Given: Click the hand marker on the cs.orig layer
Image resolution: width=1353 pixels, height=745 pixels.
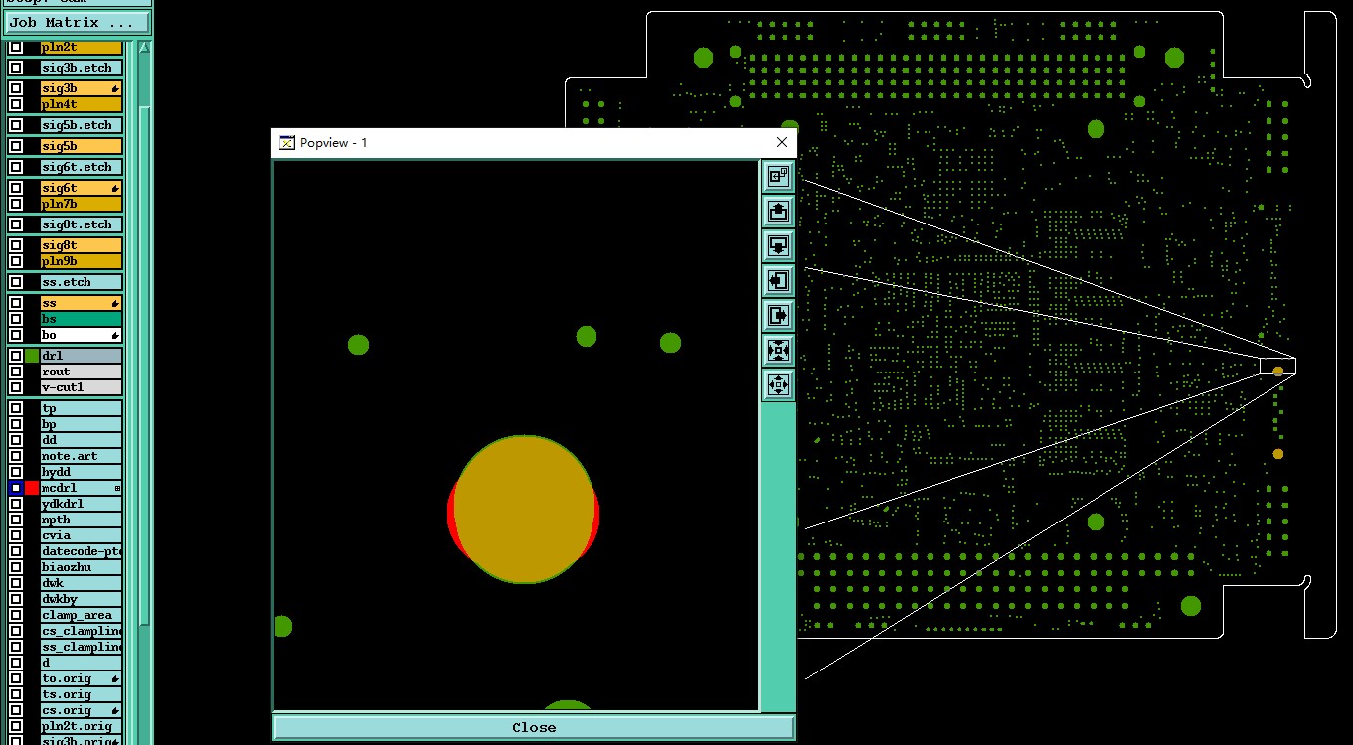Looking at the screenshot, I should click(115, 710).
